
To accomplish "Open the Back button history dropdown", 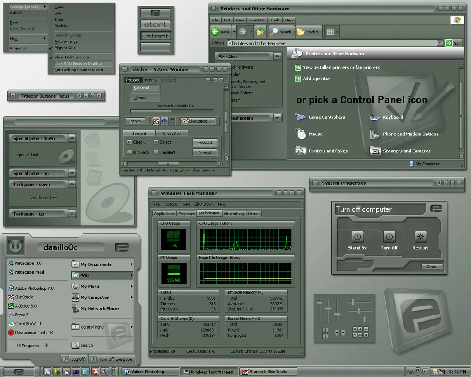I will pyautogui.click(x=234, y=31).
